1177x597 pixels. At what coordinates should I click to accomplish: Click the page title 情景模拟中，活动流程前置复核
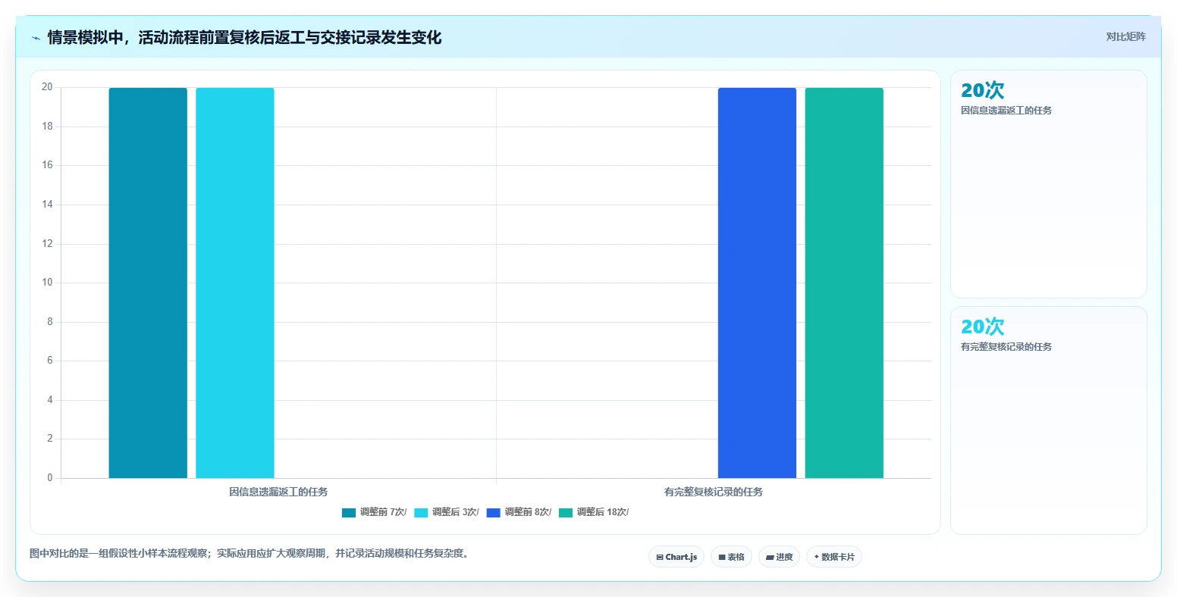click(x=244, y=37)
